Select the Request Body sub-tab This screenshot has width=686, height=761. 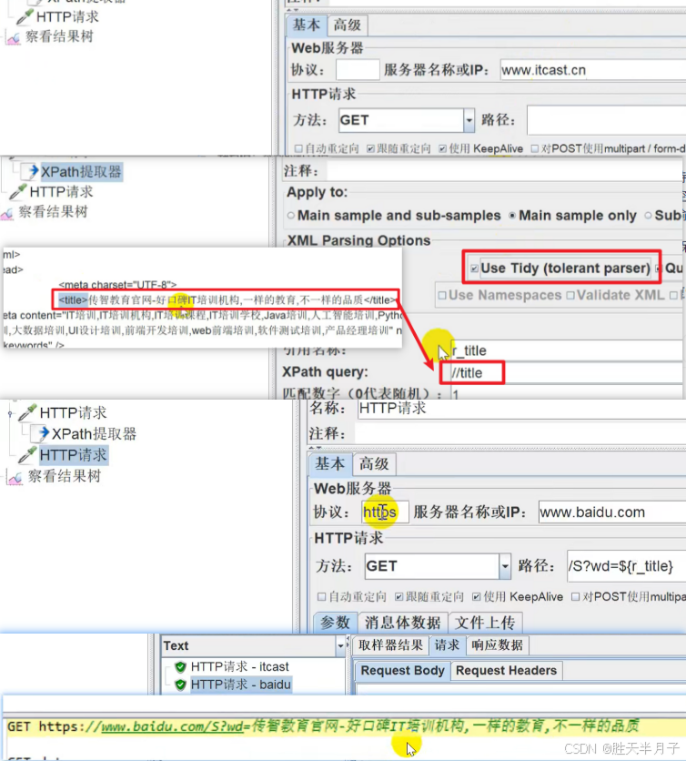402,671
